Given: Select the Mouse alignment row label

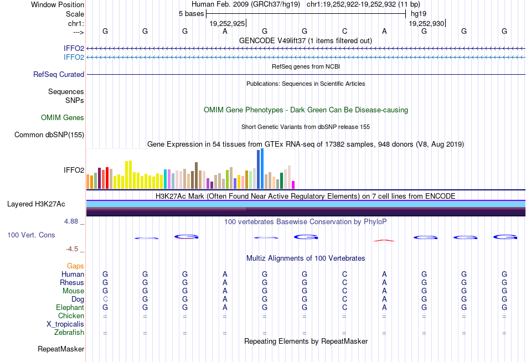Looking at the screenshot, I should pos(73,291).
